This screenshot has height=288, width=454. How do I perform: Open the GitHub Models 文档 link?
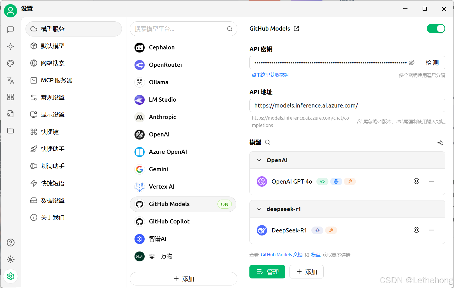tap(282, 255)
